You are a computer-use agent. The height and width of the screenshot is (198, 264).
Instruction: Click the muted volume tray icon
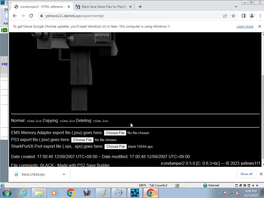click(x=238, y=193)
